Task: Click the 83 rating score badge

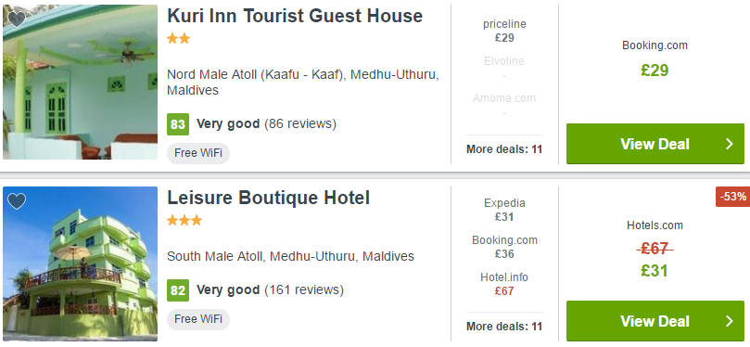Action: point(178,124)
